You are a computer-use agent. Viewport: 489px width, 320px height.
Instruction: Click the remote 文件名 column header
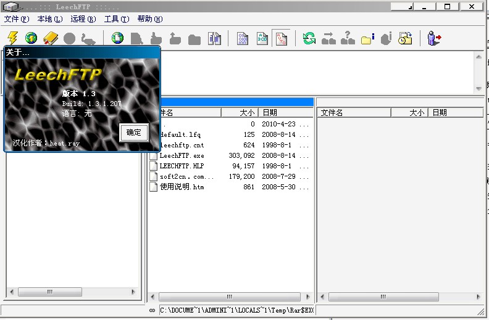(x=354, y=113)
